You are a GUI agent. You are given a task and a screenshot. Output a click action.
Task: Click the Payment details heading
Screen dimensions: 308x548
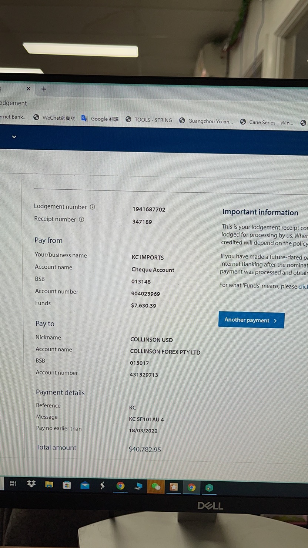pyautogui.click(x=60, y=392)
